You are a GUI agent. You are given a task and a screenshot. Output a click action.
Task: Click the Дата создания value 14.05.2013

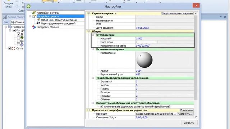tap(142, 28)
